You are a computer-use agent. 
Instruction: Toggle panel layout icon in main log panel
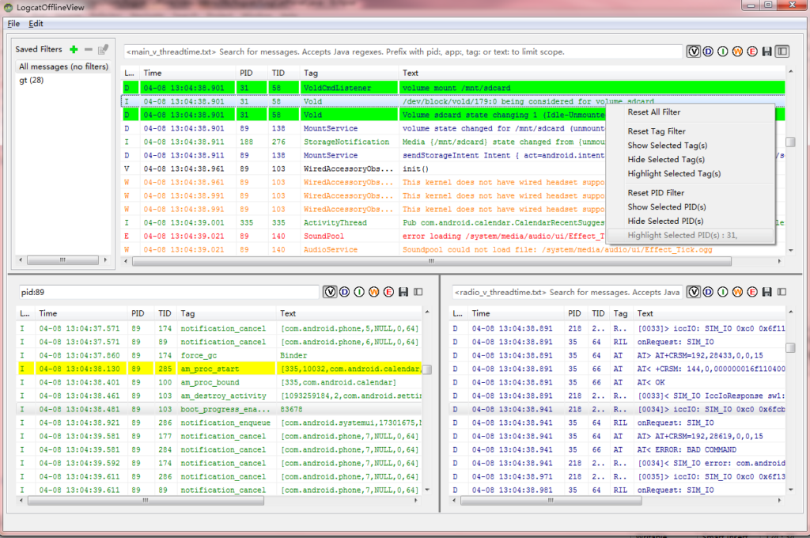782,51
